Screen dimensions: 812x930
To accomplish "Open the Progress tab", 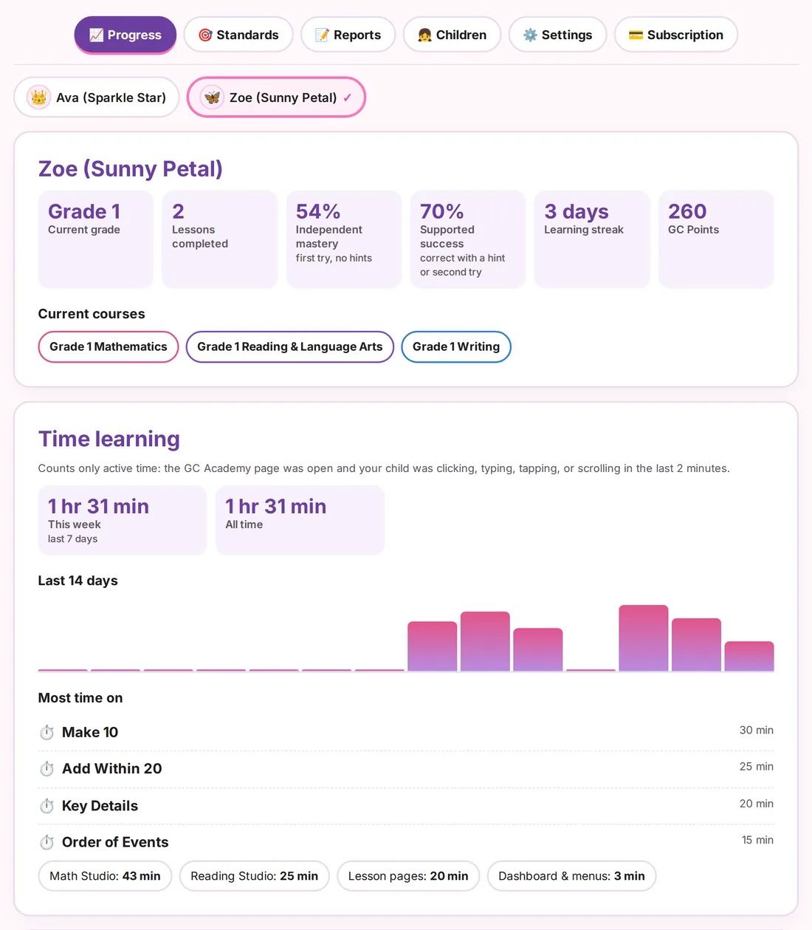I will point(125,35).
